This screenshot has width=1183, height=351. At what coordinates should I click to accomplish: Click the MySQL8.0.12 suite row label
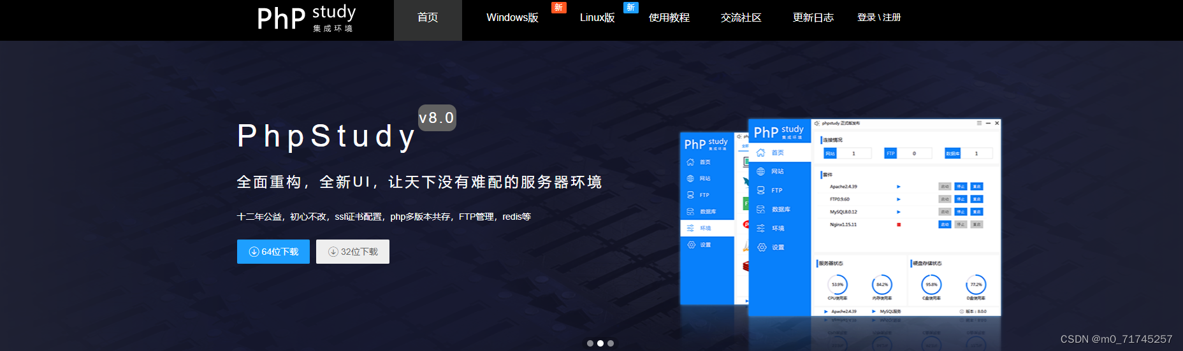point(843,211)
